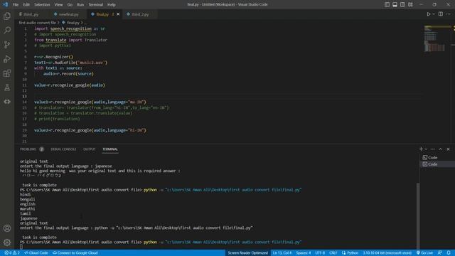Screen dimensions: 455x256
Task: Open the Accounts menu icon
Action: (x=7, y=228)
